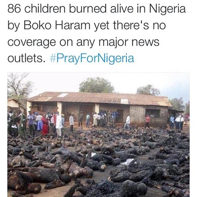Click the phrase "yet there's no" in tweet
Viewport: 197px width, 197px height.
pos(130,25)
